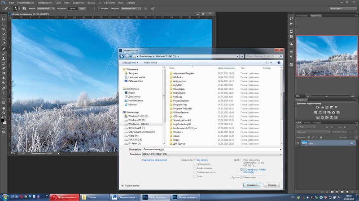Open the help icon in Save dialog
This screenshot has width=359, height=201.
(x=279, y=63)
